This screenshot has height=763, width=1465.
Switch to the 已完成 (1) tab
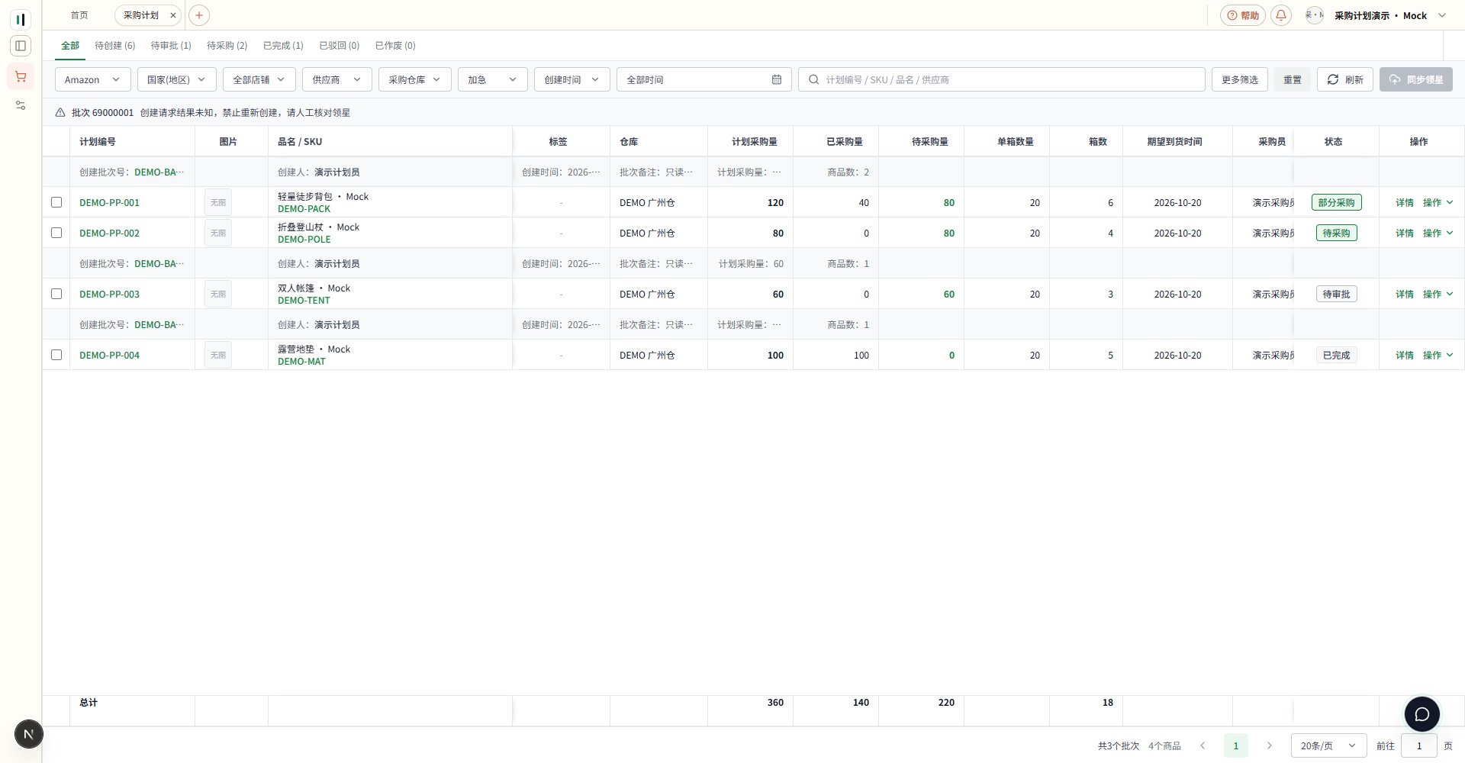click(283, 46)
